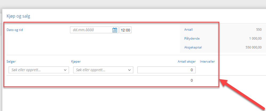Click the Antall aksjer column label

click(187, 62)
